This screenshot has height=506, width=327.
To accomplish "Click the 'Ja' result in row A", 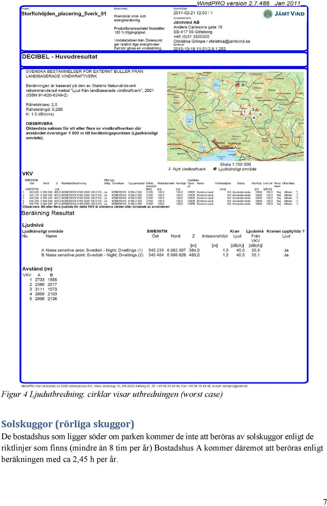I will click(x=286, y=250).
